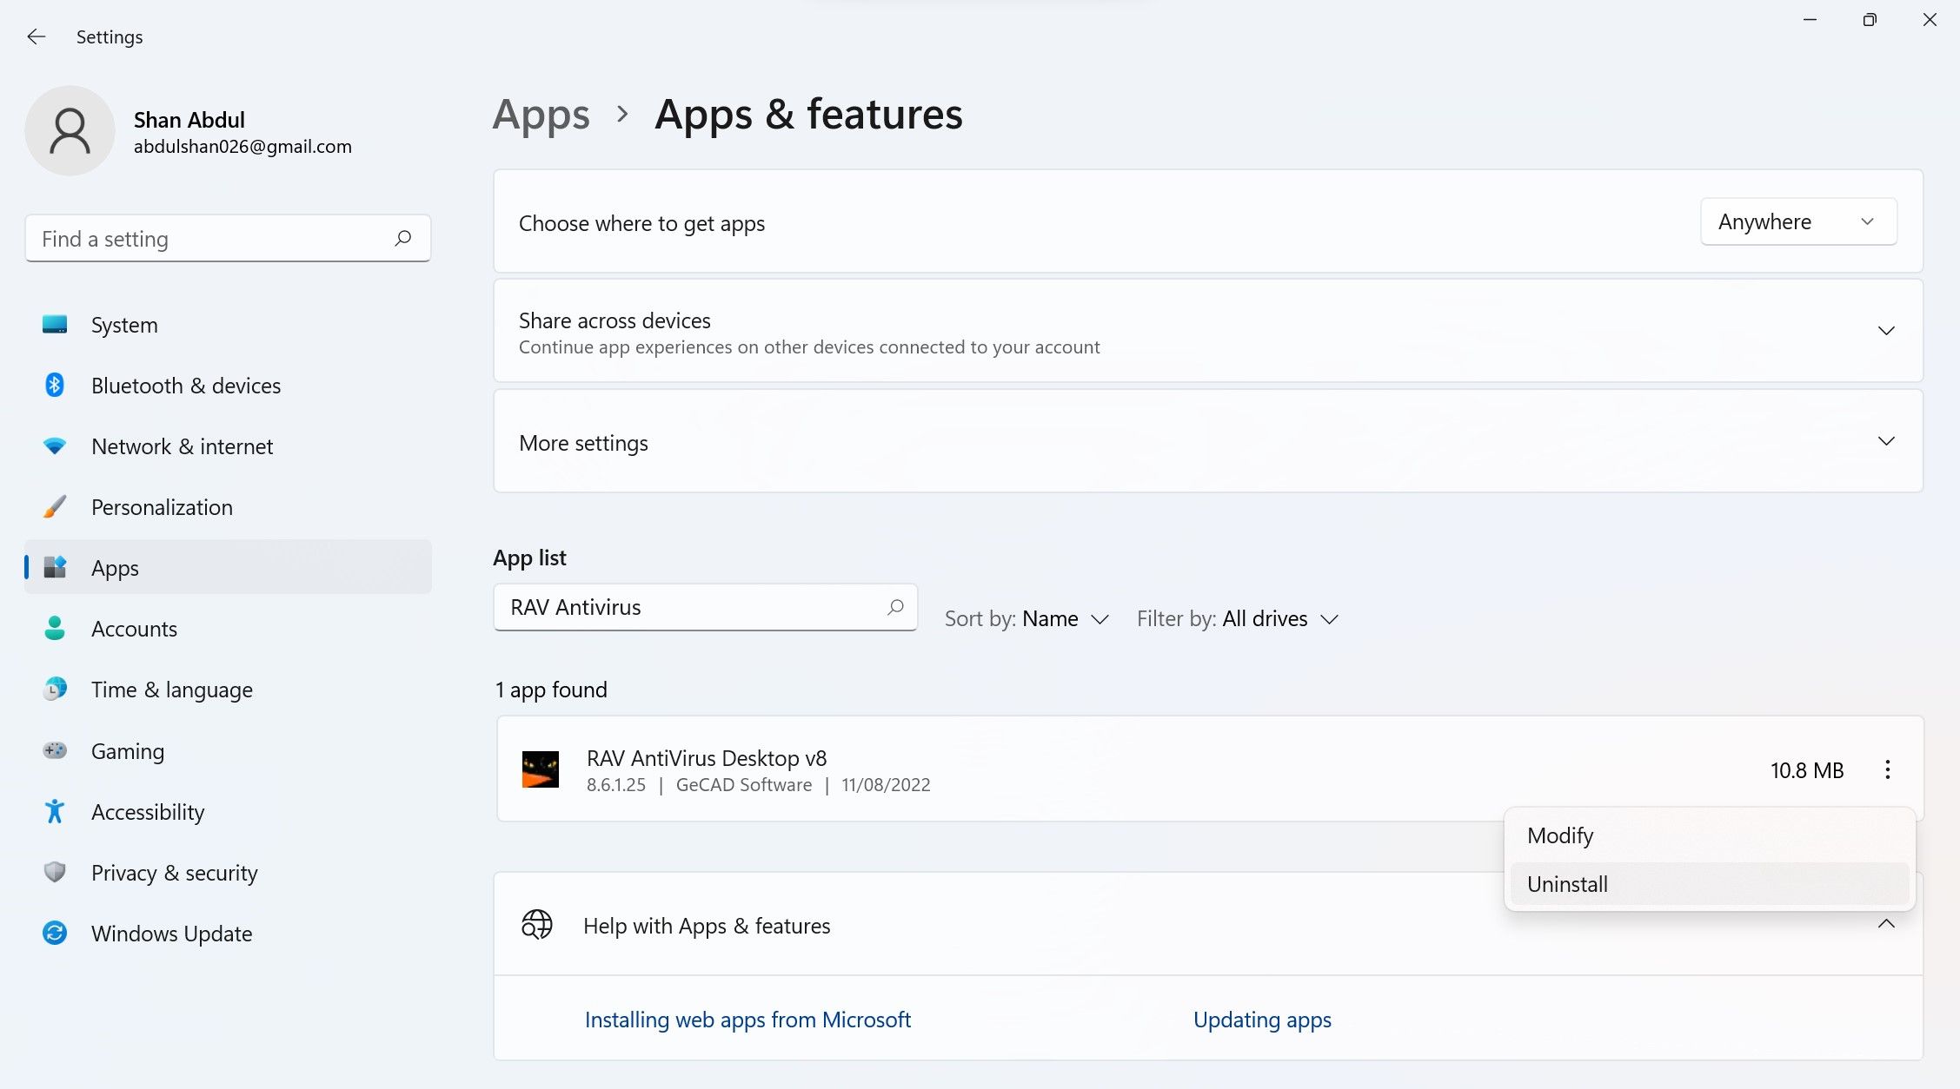
Task: Click the RAV AntiVirus Desktop v8 app icon
Action: click(541, 769)
